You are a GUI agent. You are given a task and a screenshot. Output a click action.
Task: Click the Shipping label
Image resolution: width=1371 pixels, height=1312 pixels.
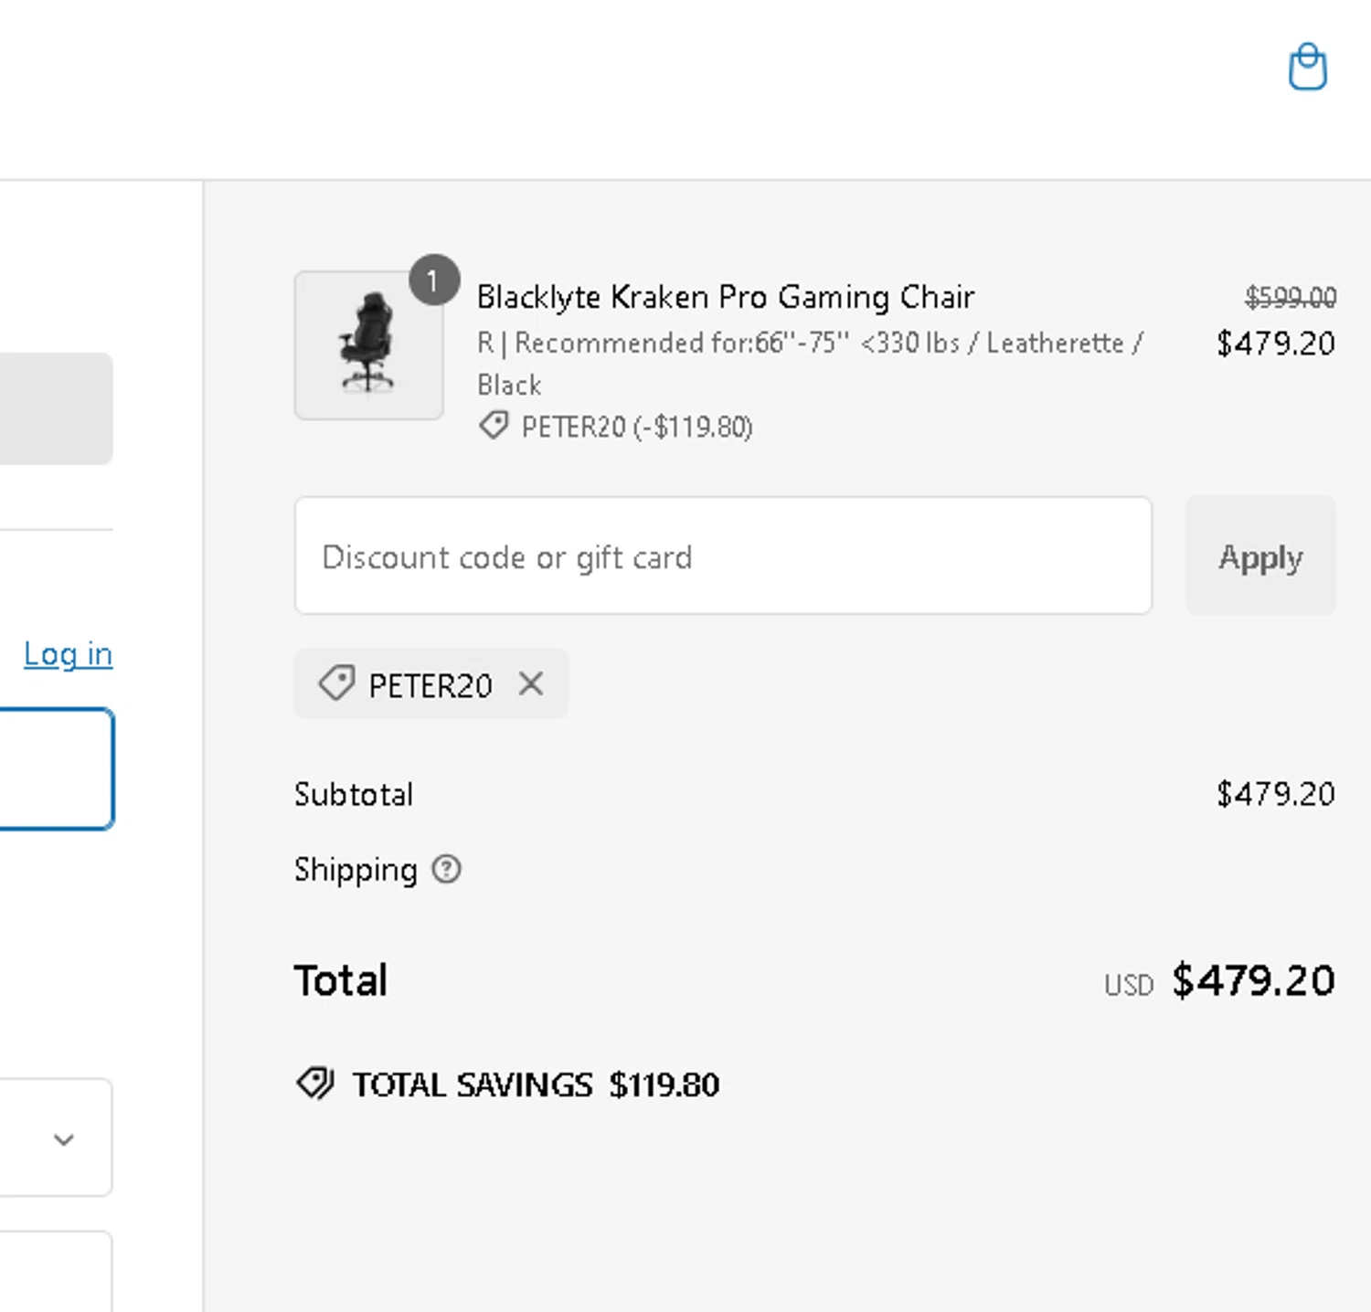tap(356, 870)
